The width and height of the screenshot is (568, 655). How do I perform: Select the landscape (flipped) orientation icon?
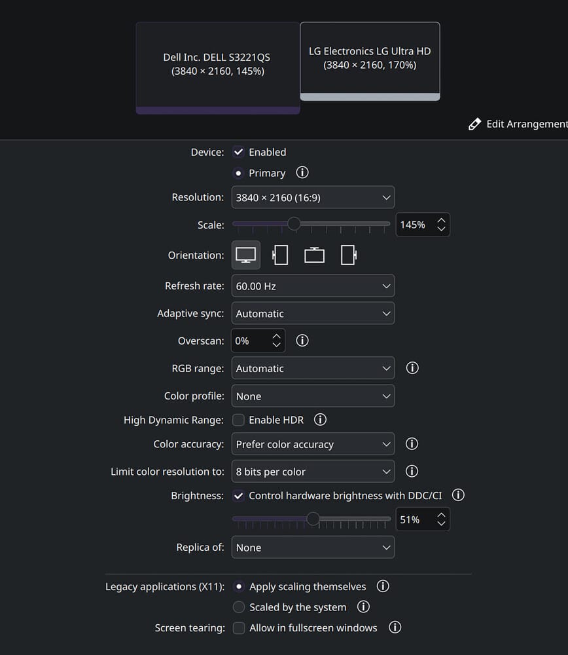coord(314,255)
